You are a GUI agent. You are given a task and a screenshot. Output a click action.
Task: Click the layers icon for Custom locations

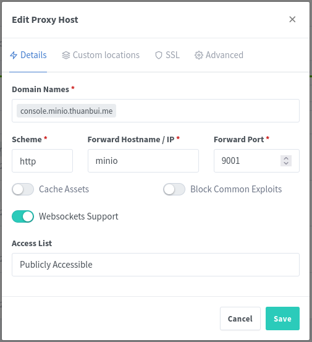pos(66,55)
